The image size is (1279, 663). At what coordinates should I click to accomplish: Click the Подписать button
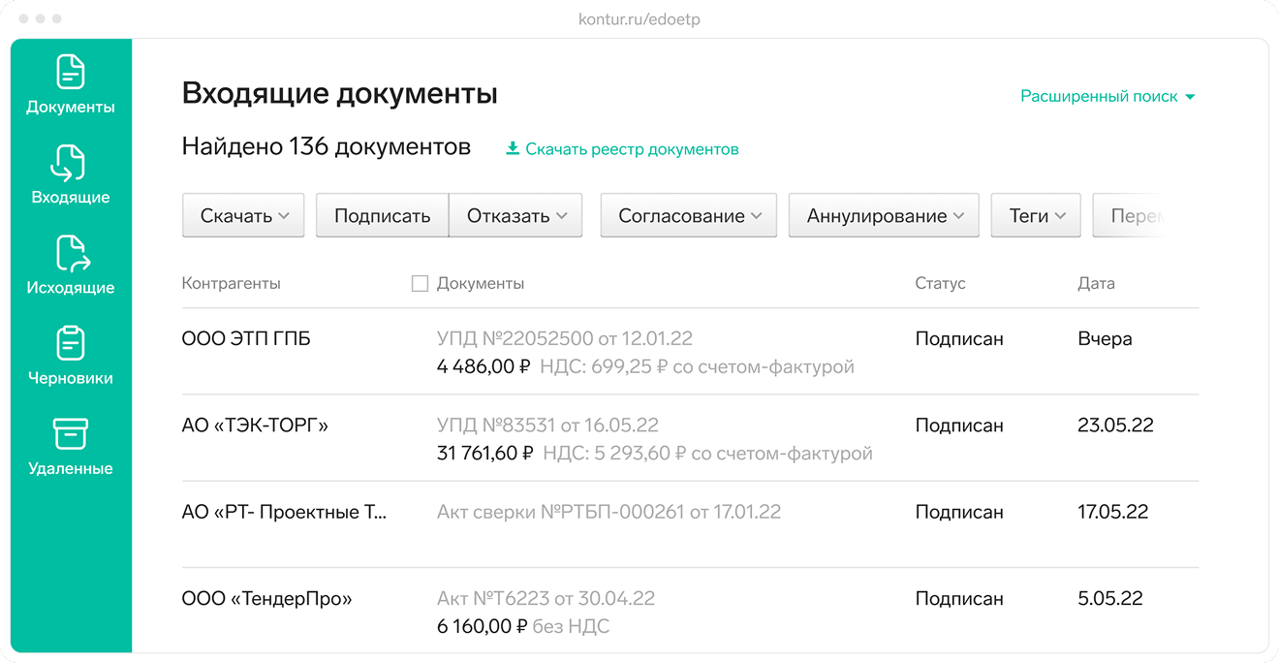382,215
